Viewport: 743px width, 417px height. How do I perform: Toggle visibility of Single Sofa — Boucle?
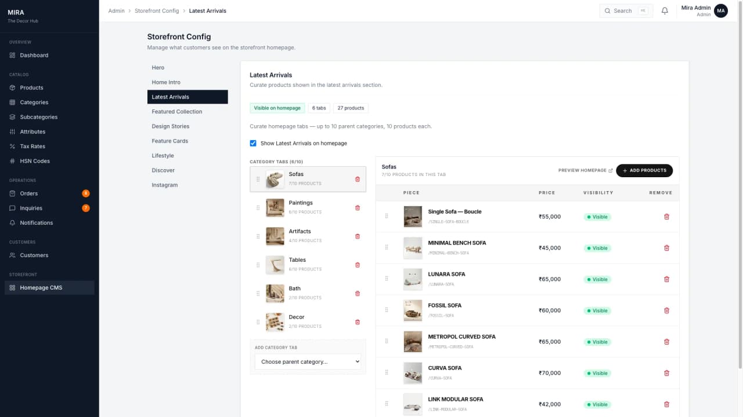coord(597,217)
